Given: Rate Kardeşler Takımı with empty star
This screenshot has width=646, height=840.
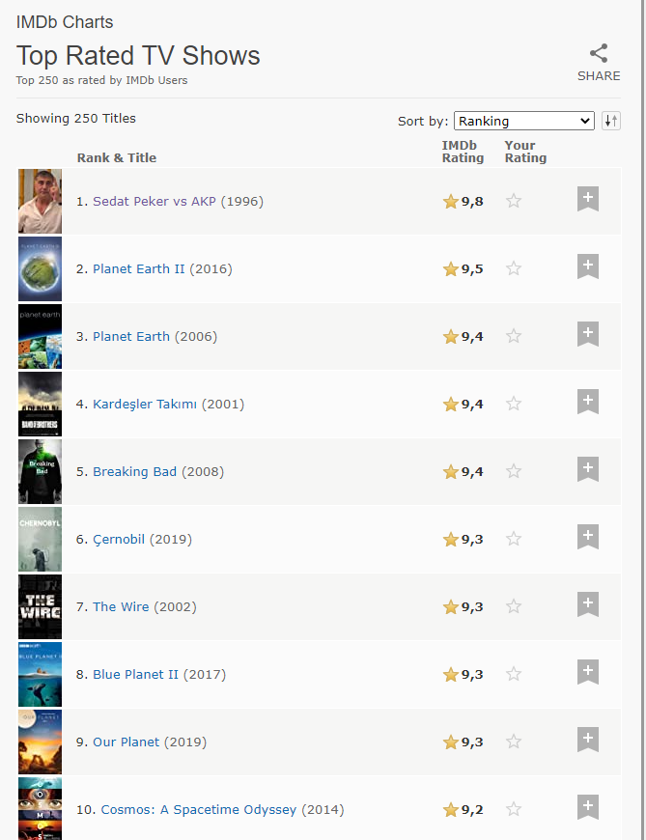Looking at the screenshot, I should click(514, 404).
